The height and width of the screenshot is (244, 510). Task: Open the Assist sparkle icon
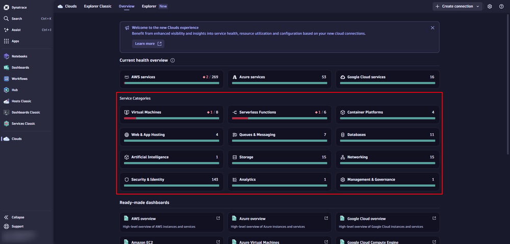point(6,30)
